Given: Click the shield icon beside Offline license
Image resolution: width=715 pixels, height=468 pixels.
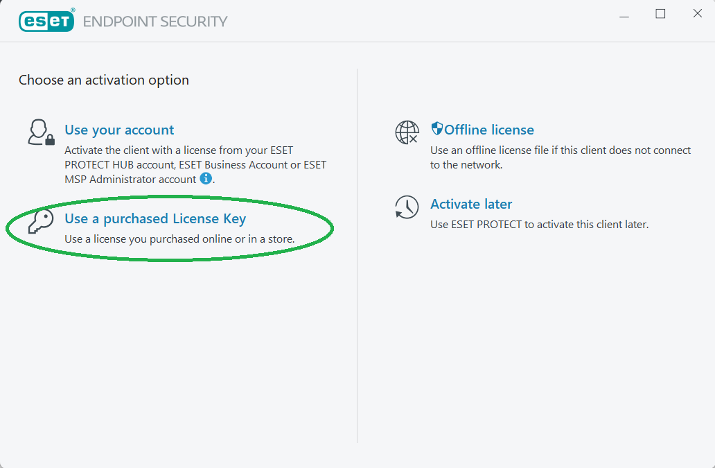Looking at the screenshot, I should (x=436, y=128).
